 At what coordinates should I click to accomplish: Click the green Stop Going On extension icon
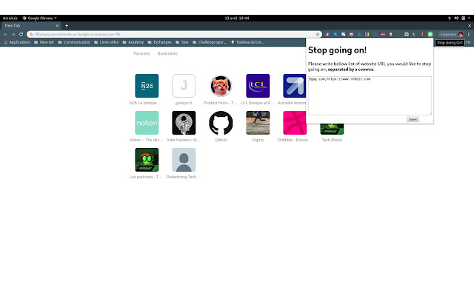click(x=430, y=35)
